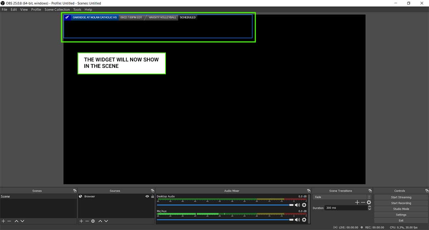Remove the scene transition with the minus icon
The image size is (429, 230).
click(363, 202)
